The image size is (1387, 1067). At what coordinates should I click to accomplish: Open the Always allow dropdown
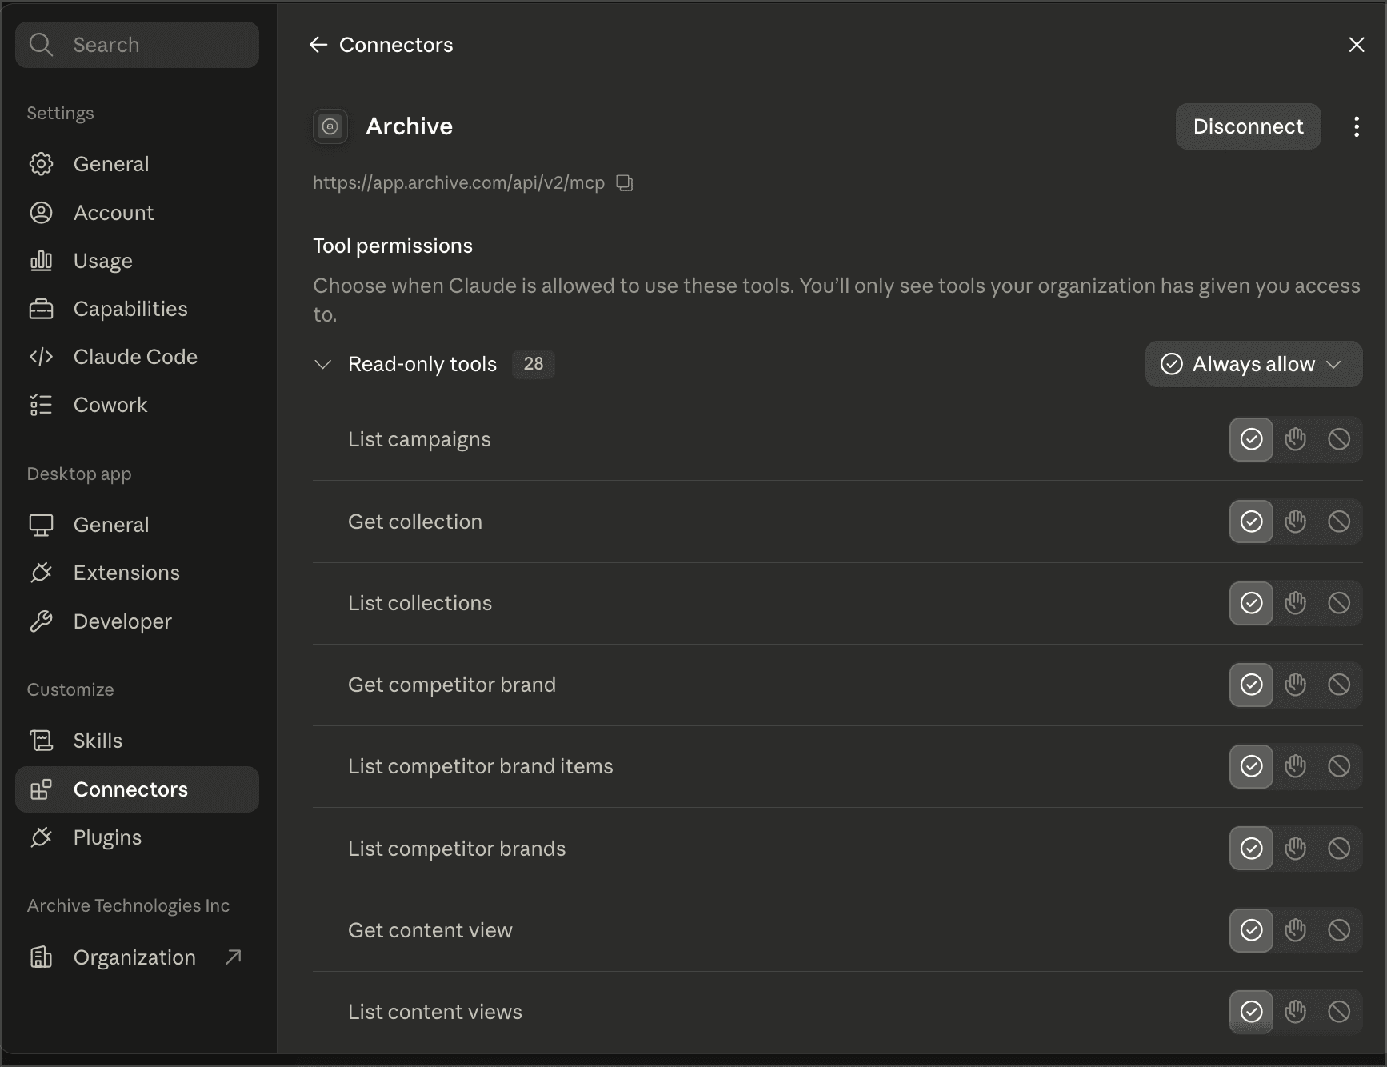coord(1253,364)
